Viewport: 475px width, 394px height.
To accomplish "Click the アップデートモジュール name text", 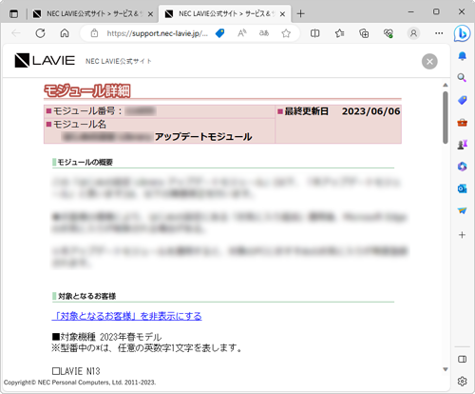I will point(203,137).
